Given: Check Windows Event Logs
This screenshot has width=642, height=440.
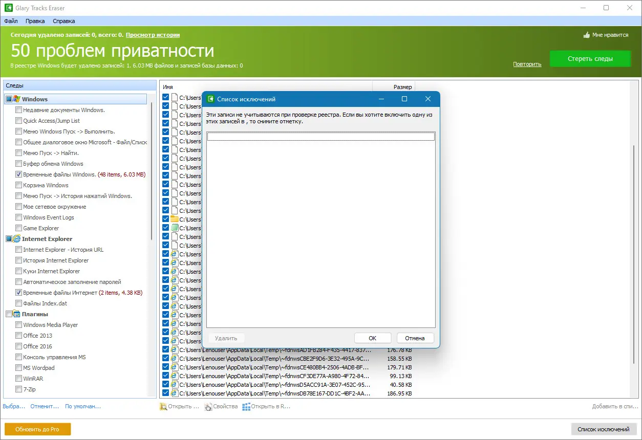Looking at the screenshot, I should [x=19, y=217].
